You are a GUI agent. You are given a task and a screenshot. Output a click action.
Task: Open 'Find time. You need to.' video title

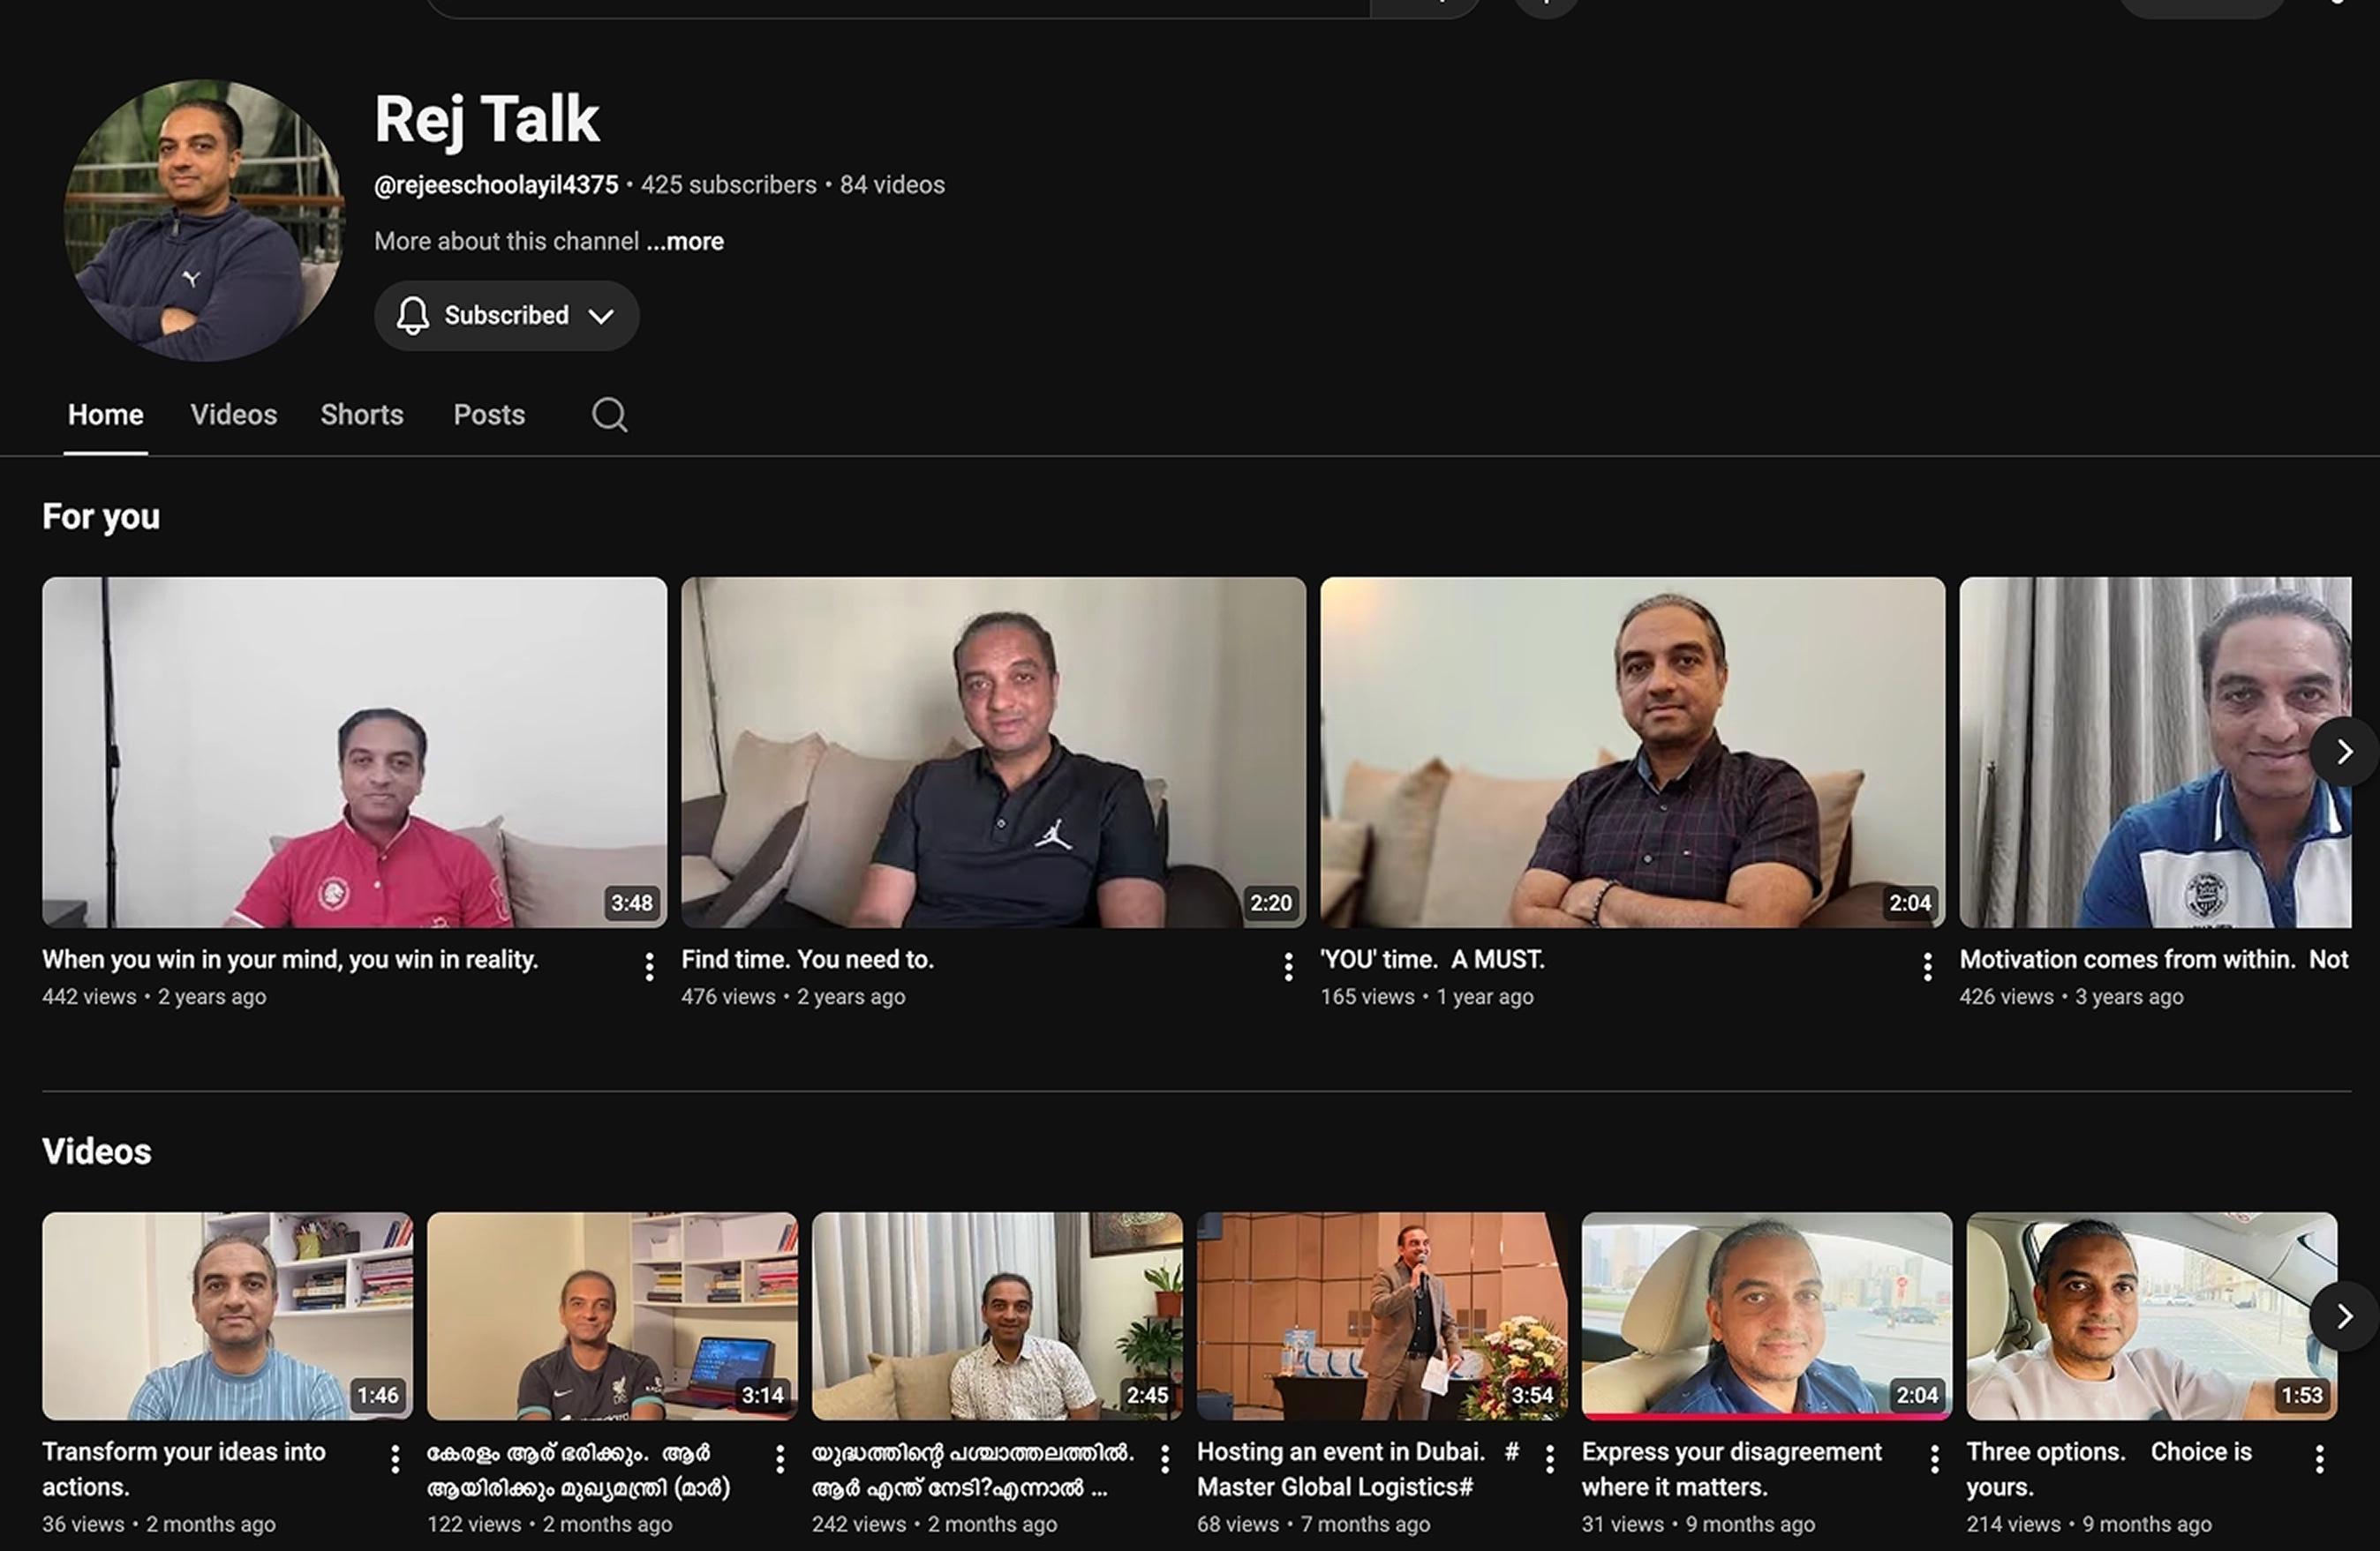coord(807,959)
